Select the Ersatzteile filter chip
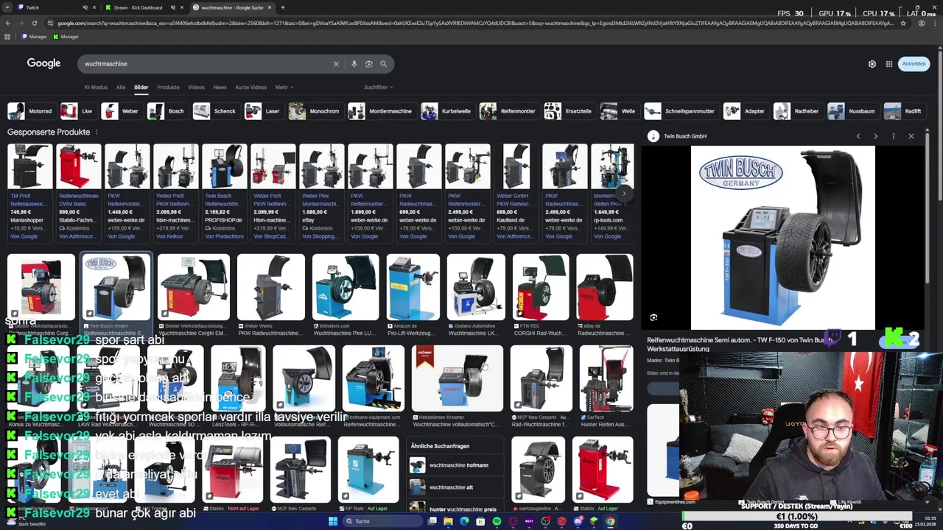943x530 pixels. click(569, 111)
